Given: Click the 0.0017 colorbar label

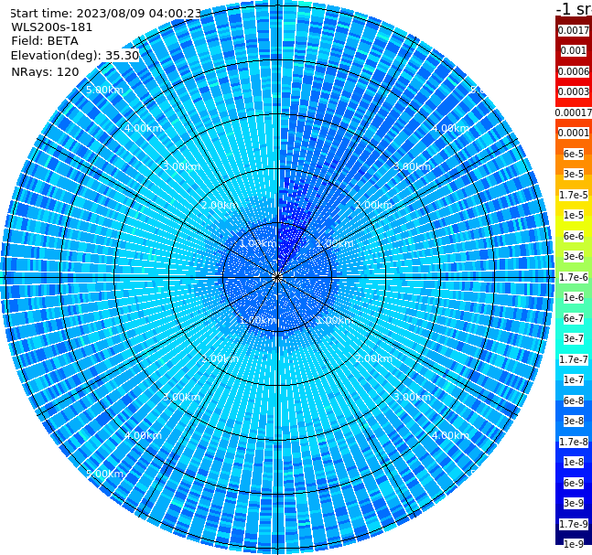Looking at the screenshot, I should [574, 30].
